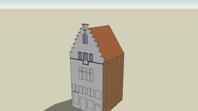Select the rightmost first-floor window panel
Image resolution: width=198 pixels, height=111 pixels.
[98, 95]
